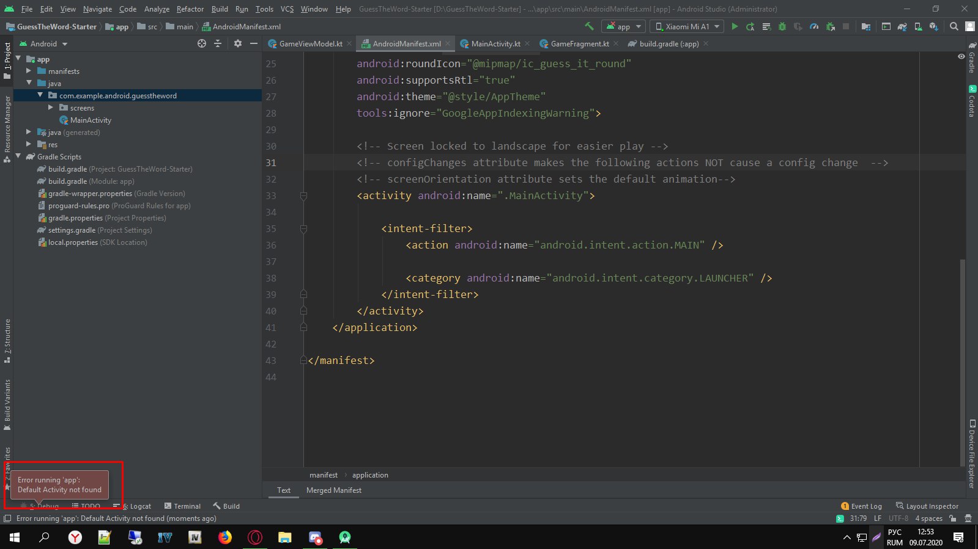Image resolution: width=978 pixels, height=549 pixels.
Task: Click locate-file target icon in Project panel
Action: (202, 43)
